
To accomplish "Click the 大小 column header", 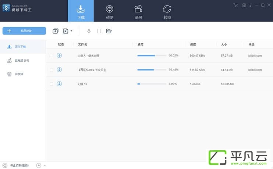I will pyautogui.click(x=224, y=44).
